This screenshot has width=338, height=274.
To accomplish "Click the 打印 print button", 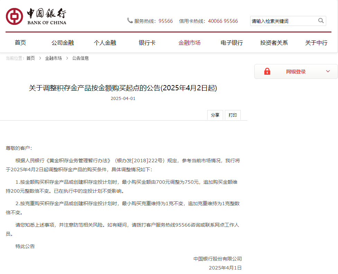I will (x=232, y=115).
